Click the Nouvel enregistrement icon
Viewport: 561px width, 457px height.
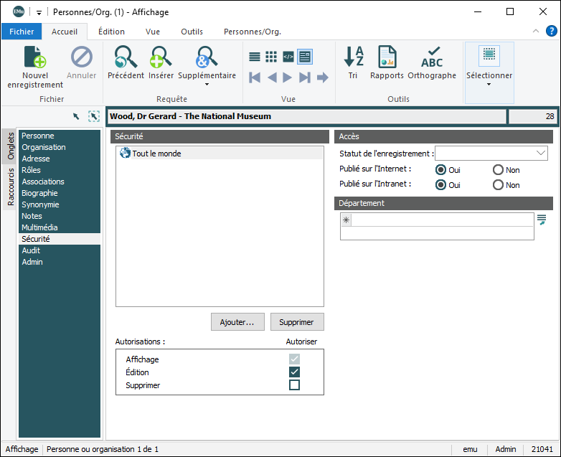35,57
